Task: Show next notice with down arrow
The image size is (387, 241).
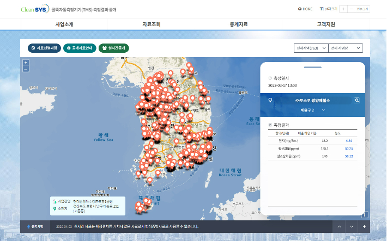Action: 352,226
